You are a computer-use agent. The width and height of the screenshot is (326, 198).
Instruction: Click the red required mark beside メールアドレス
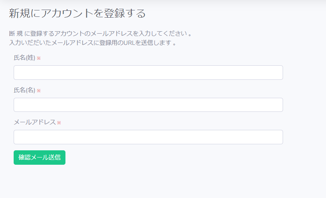click(x=59, y=123)
